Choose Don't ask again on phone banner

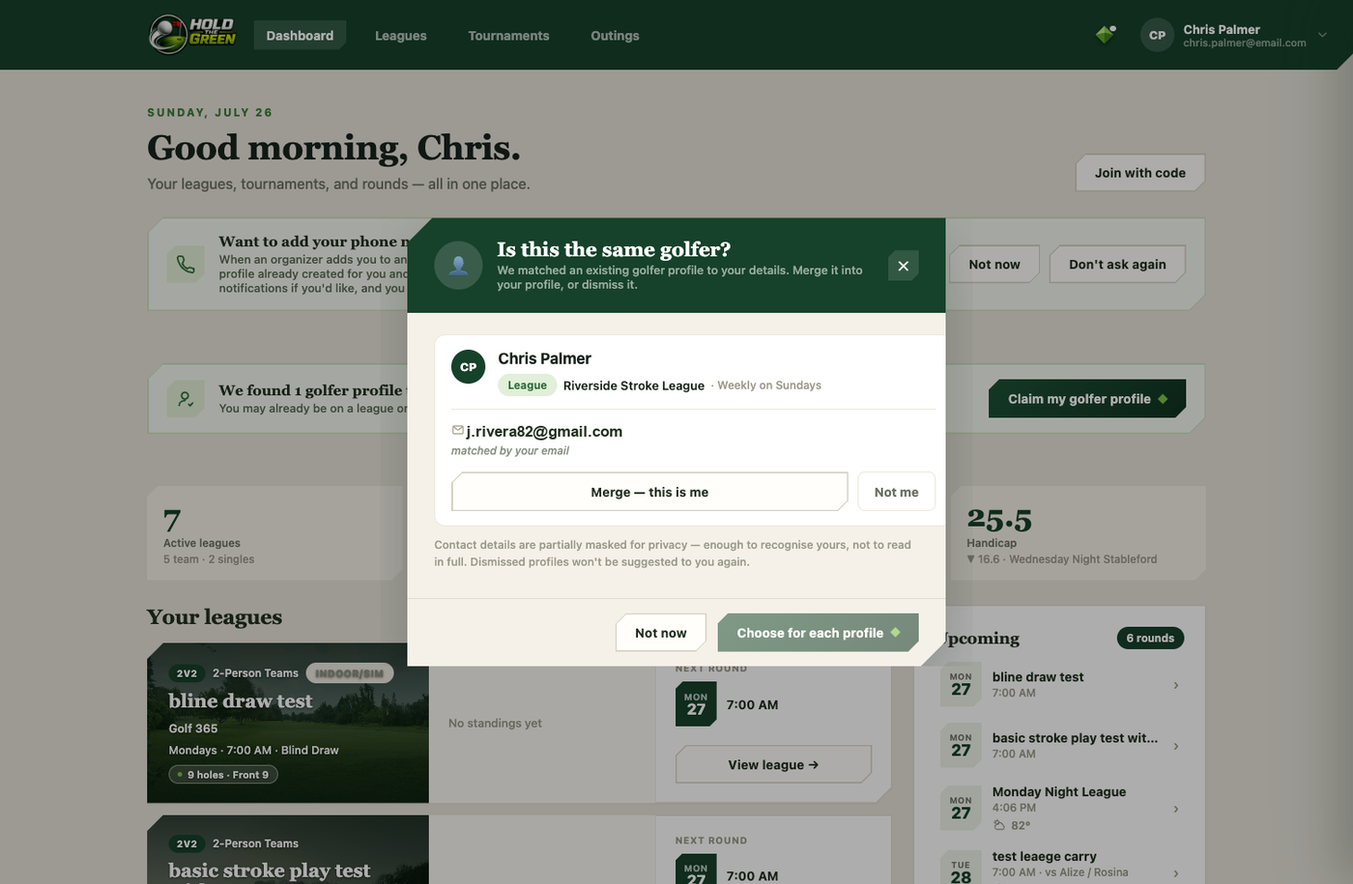[x=1117, y=264]
